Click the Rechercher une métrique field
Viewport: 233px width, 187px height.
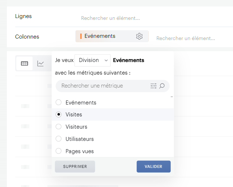point(103,86)
